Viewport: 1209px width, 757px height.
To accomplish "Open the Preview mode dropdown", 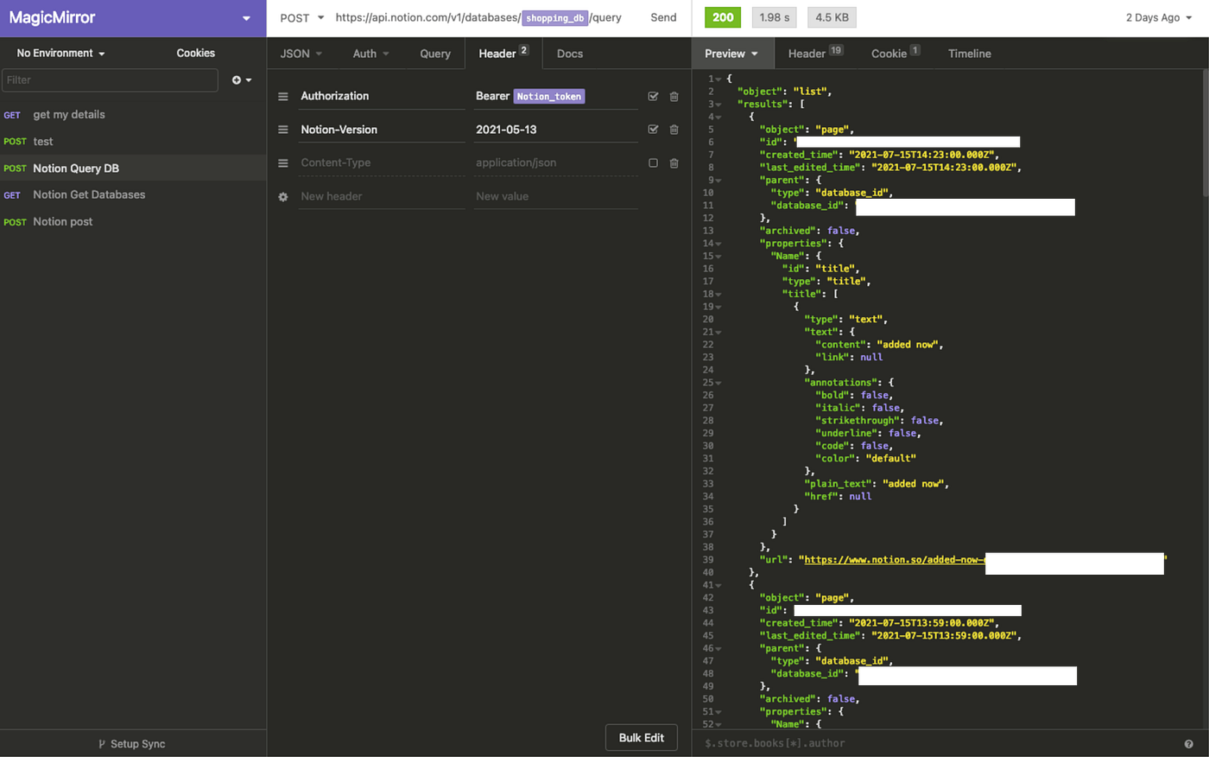I will 731,54.
